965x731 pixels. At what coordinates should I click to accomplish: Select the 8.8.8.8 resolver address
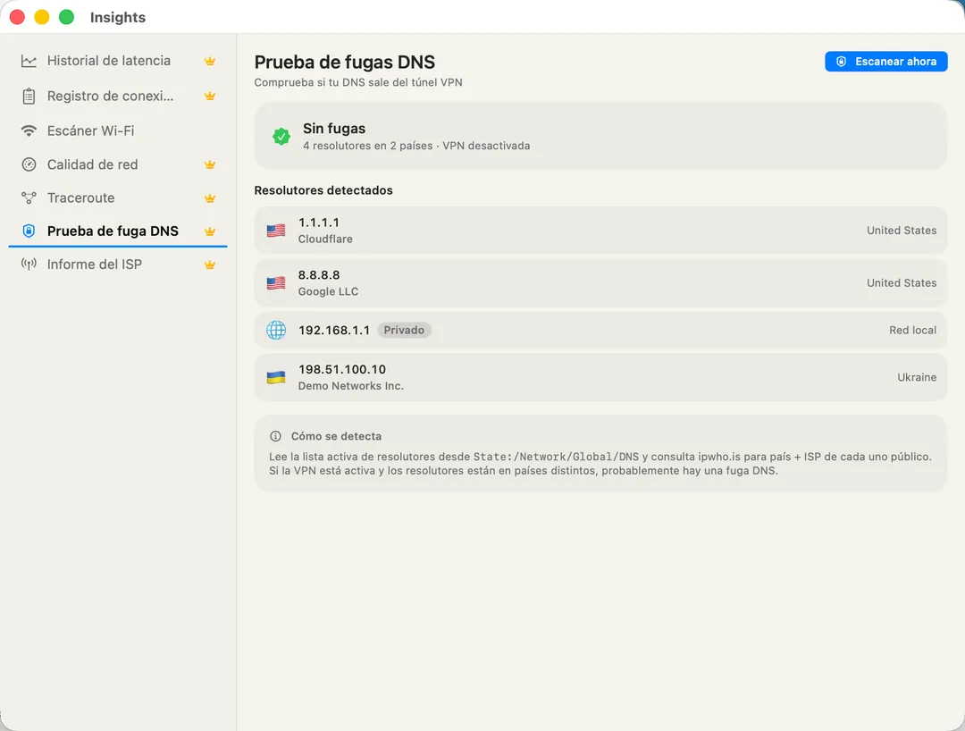coord(319,275)
